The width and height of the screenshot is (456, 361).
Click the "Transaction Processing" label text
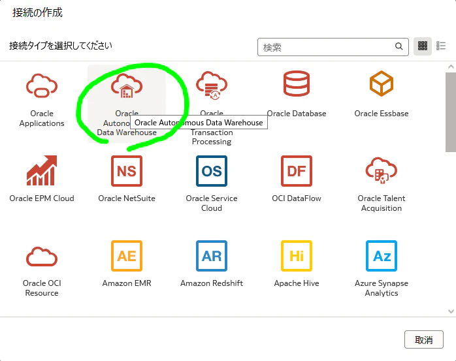tap(212, 137)
